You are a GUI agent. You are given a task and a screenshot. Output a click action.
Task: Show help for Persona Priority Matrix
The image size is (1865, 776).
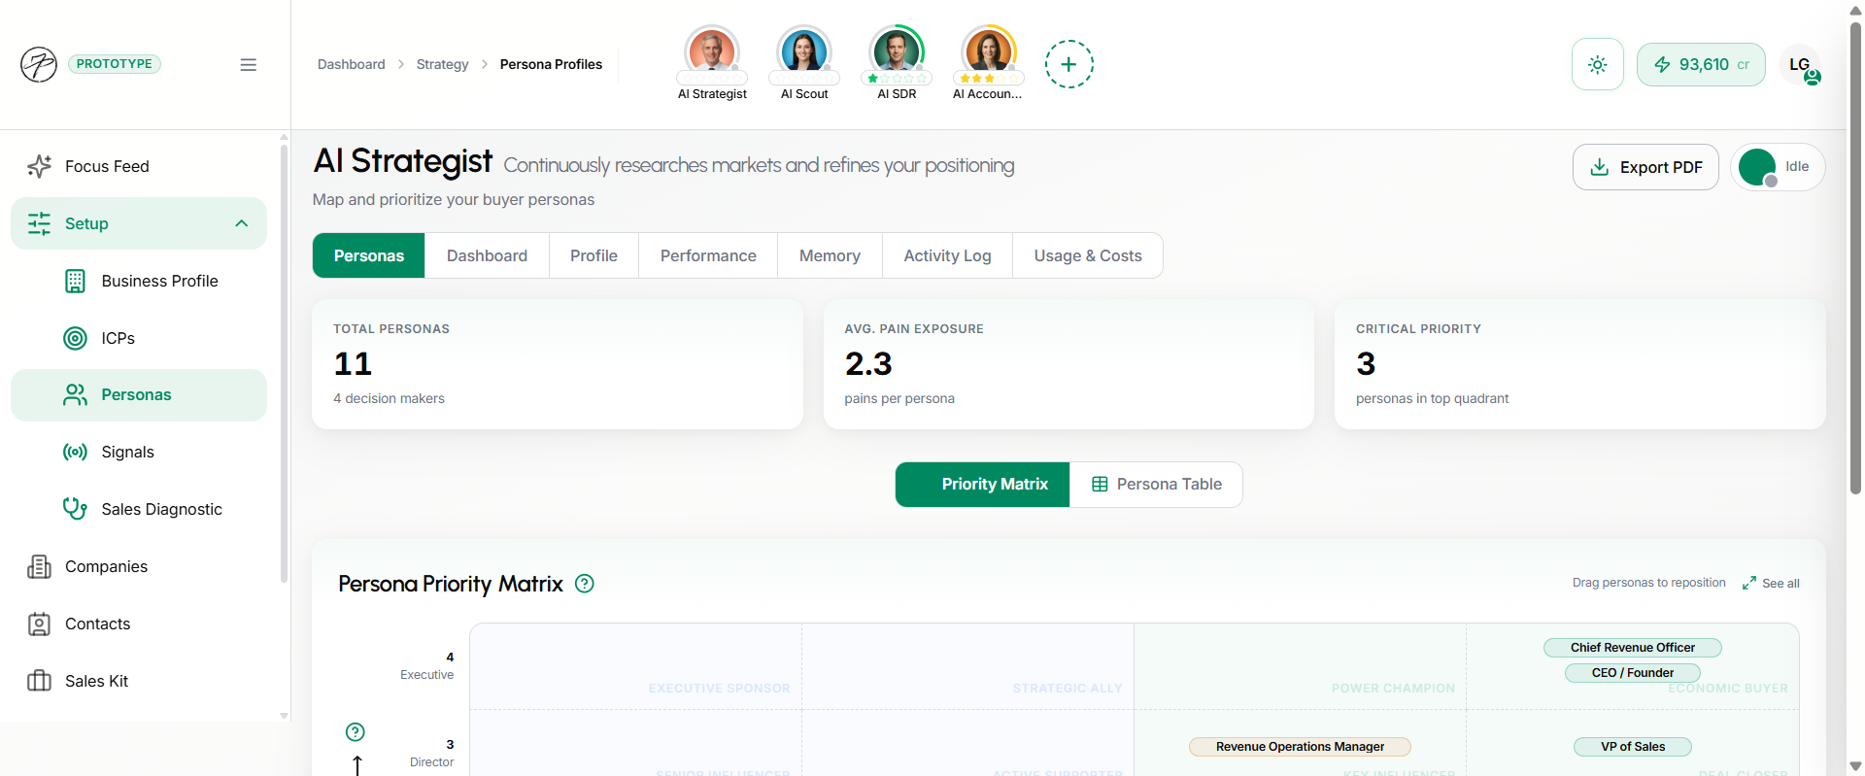585,584
